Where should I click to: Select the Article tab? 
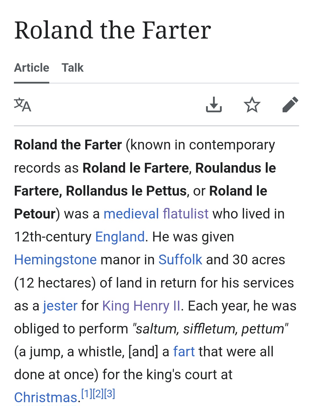[32, 68]
